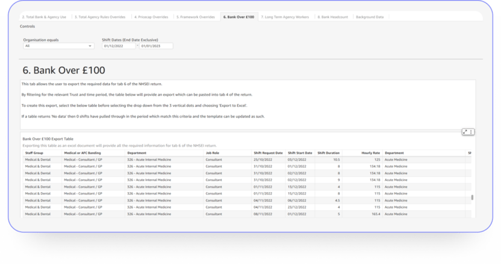Open 7. Long Term Agency Workers tab
The image size is (501, 264).
pyautogui.click(x=285, y=17)
